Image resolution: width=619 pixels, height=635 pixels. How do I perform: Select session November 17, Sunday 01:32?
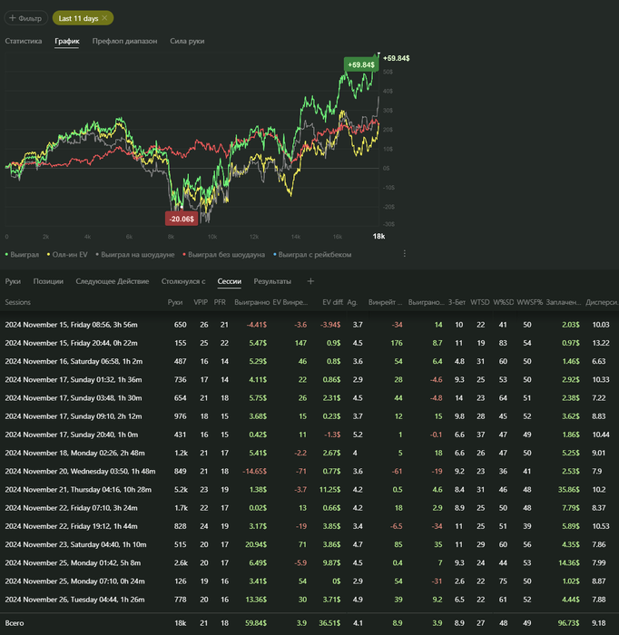click(x=309, y=379)
